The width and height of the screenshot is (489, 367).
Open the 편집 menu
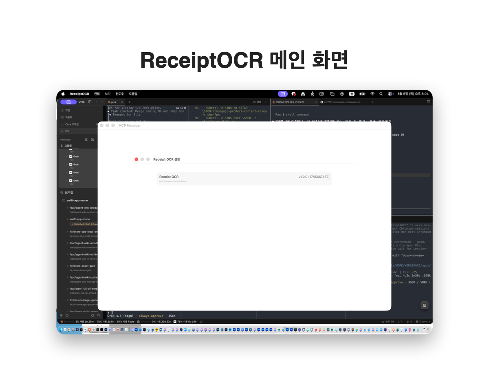point(97,94)
